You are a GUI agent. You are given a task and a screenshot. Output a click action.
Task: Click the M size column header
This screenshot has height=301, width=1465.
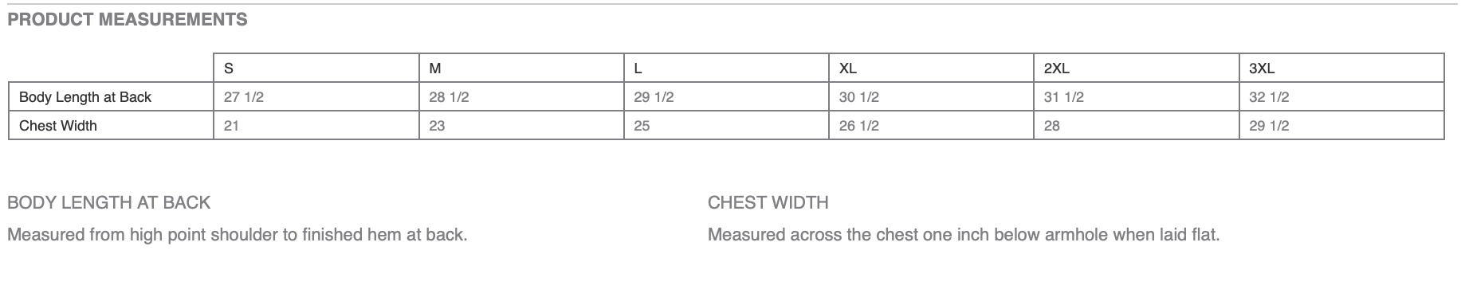tap(521, 68)
